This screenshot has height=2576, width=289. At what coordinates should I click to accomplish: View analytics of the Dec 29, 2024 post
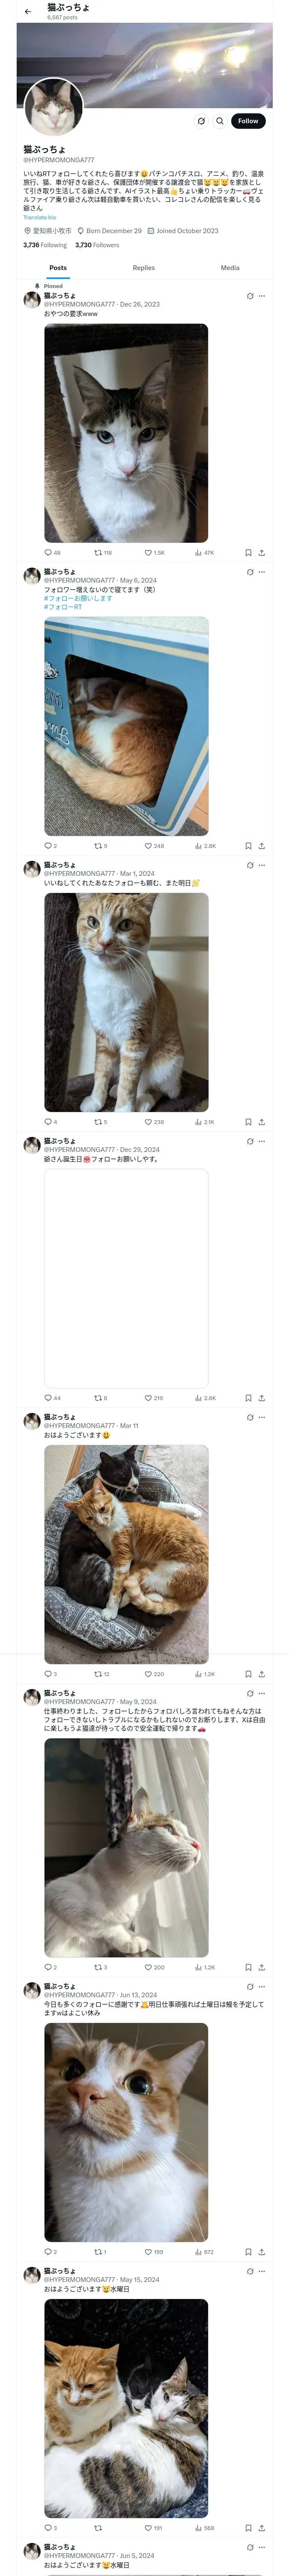click(x=204, y=1398)
